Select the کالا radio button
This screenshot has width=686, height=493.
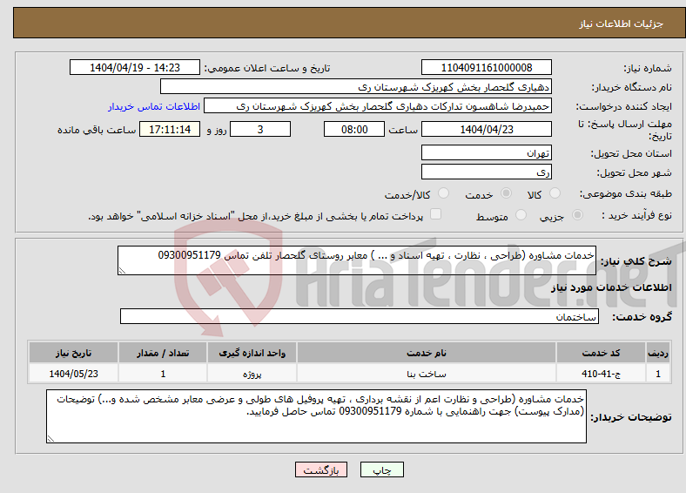click(x=555, y=193)
